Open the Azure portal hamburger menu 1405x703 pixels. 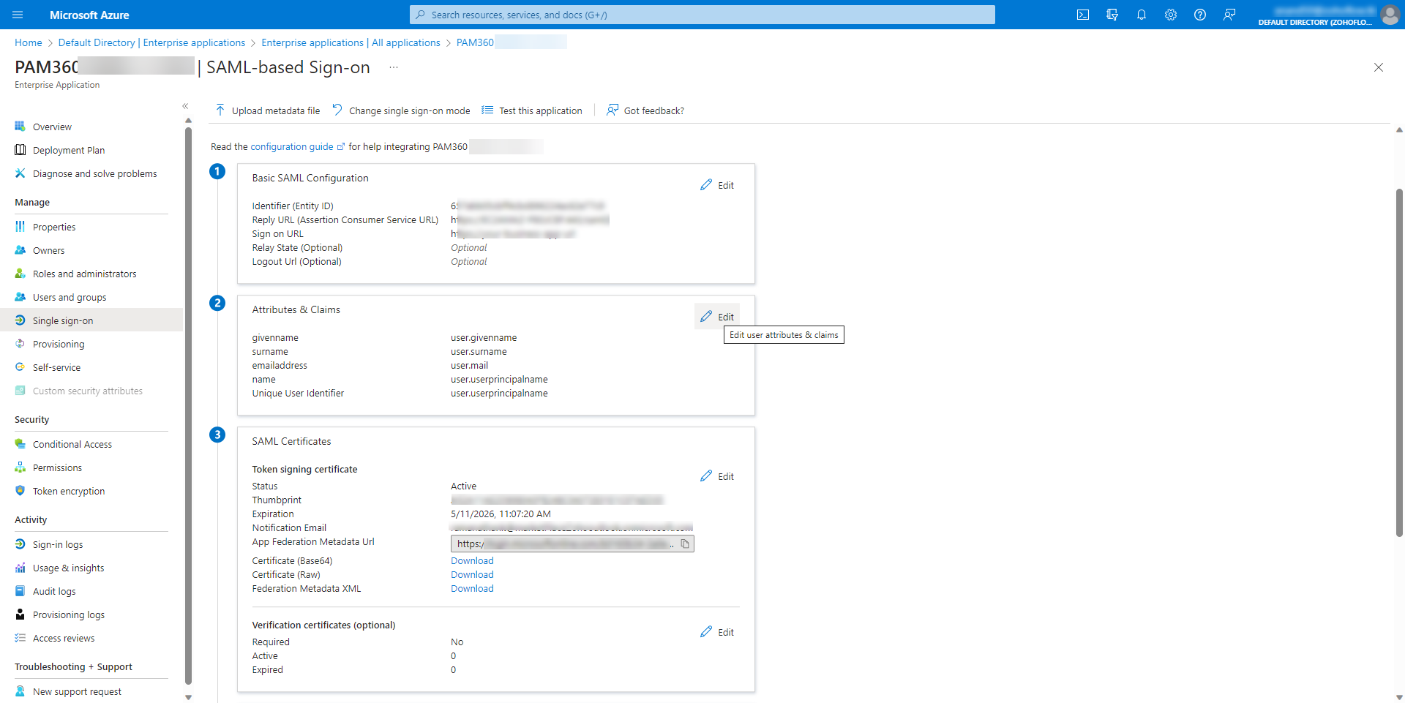pos(18,15)
